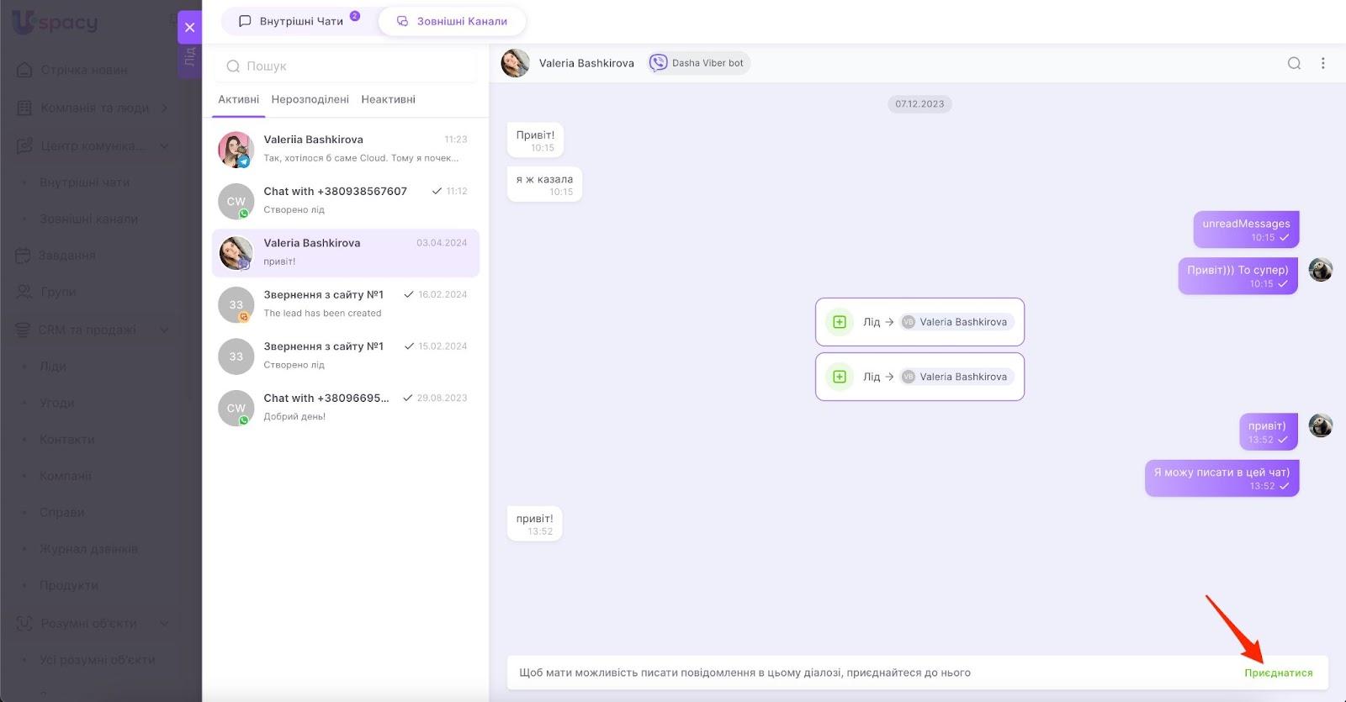Open the Valeria Bashkirova chat dated 03.04.2024
Screen dimensions: 1346x702
click(x=346, y=253)
